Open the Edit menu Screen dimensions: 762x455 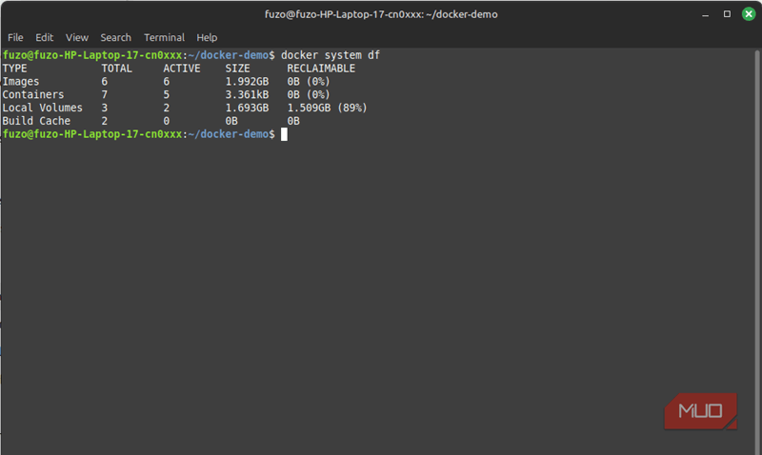click(44, 37)
